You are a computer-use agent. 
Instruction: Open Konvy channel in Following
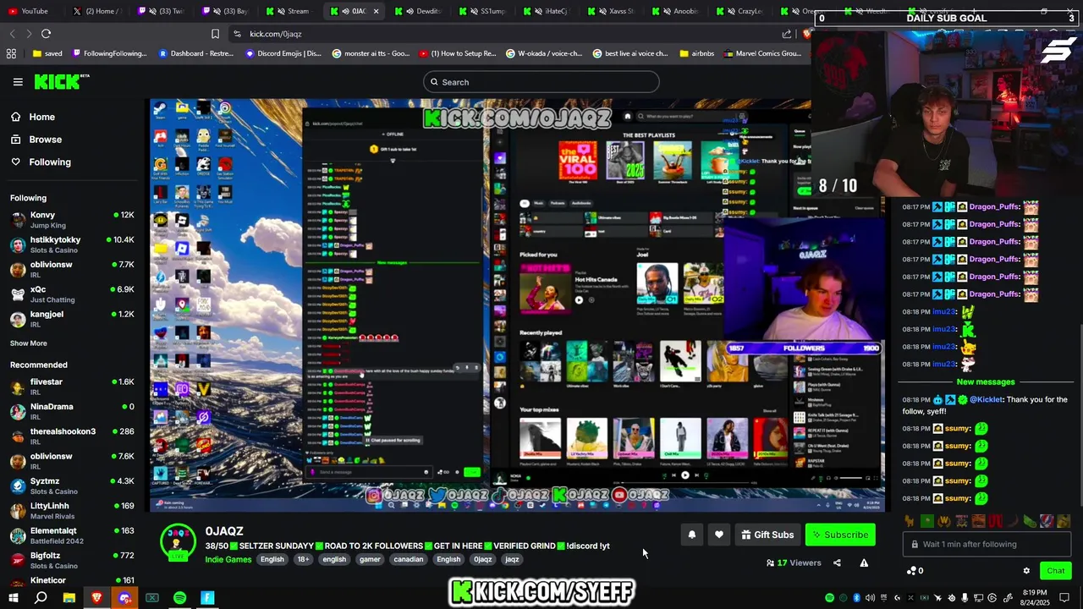tap(73, 220)
